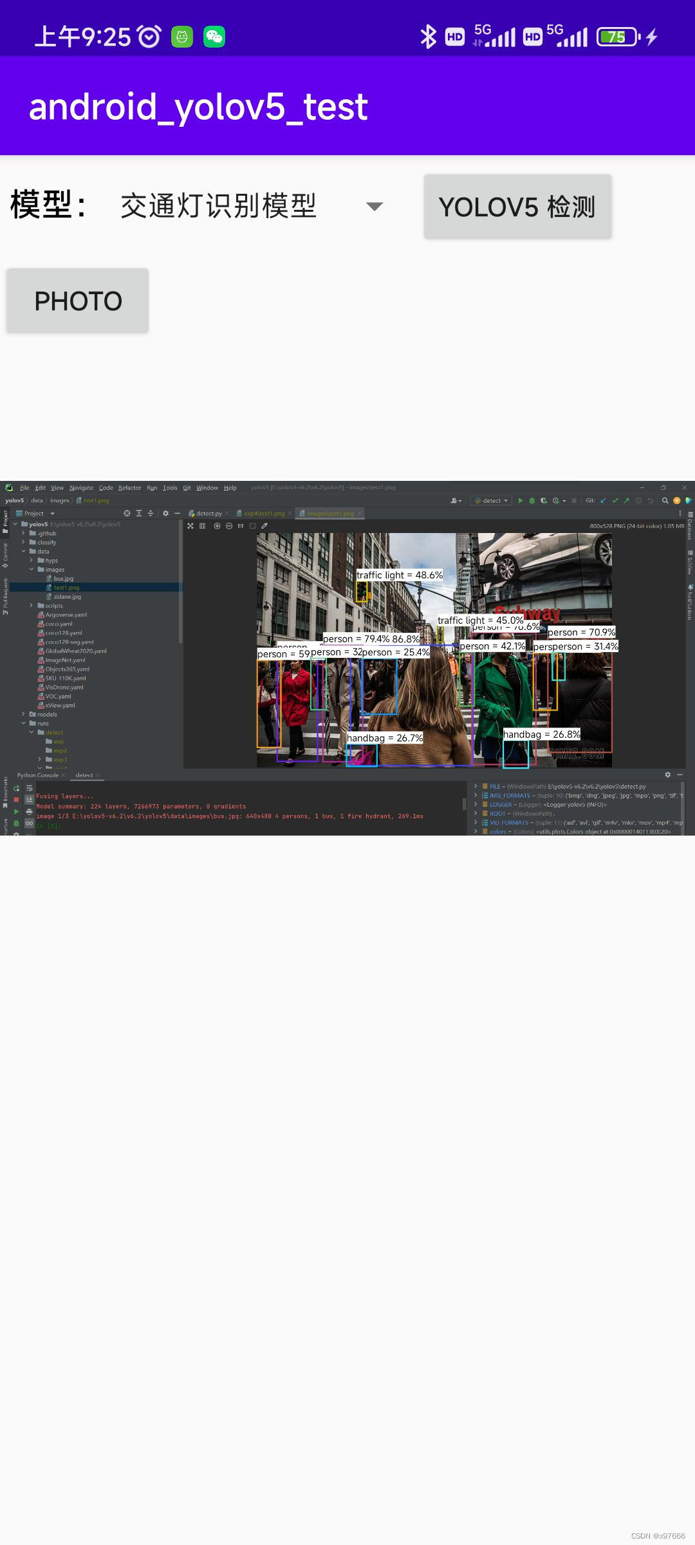Tap the android_yolov5_test title
Screen dimensions: 695x1545
pyautogui.click(x=198, y=107)
